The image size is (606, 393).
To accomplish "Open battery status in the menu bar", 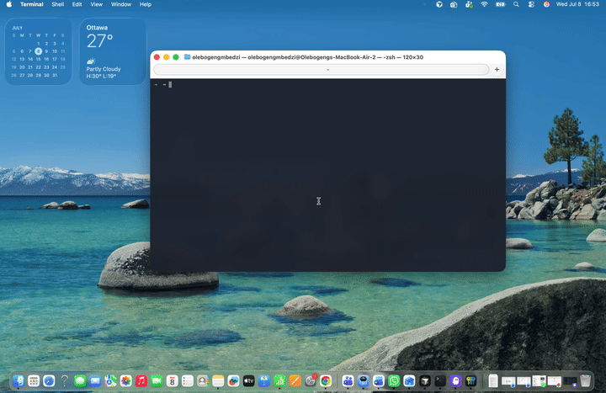I will (501, 4).
